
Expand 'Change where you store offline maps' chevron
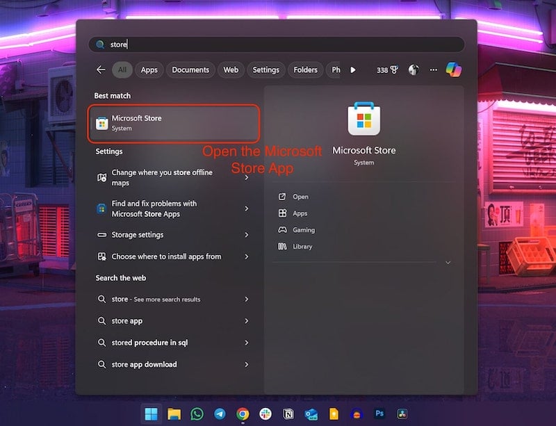pos(247,177)
